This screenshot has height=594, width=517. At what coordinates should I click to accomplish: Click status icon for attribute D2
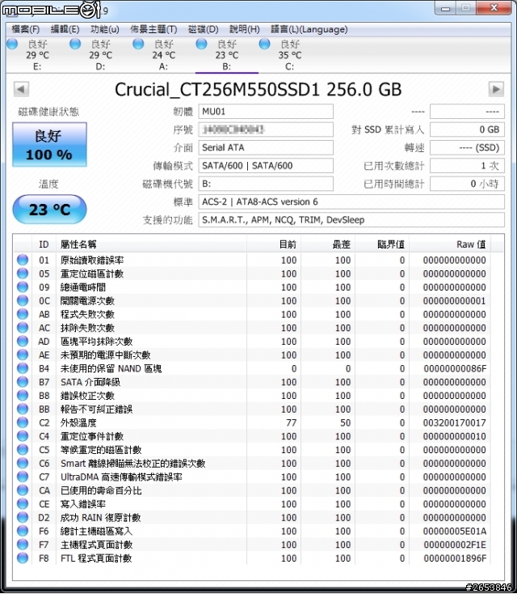(23, 517)
